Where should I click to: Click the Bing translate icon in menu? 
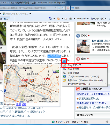point(64,73)
